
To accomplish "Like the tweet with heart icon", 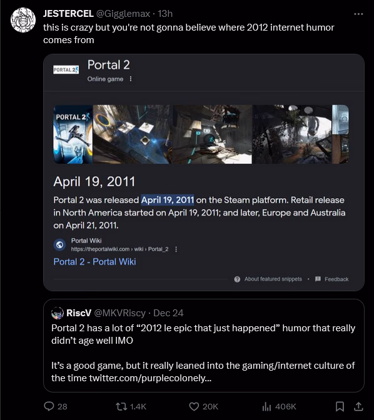I will click(x=194, y=407).
